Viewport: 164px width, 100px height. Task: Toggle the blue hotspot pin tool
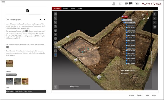[55, 55]
